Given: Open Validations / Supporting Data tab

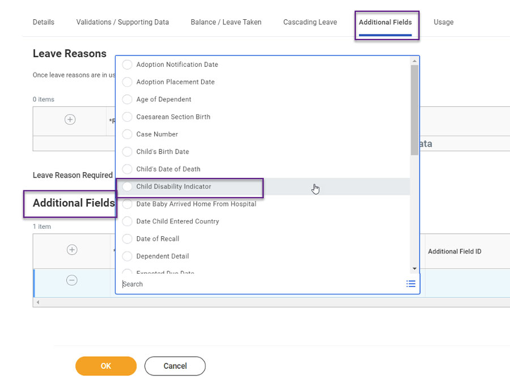Looking at the screenshot, I should 122,22.
